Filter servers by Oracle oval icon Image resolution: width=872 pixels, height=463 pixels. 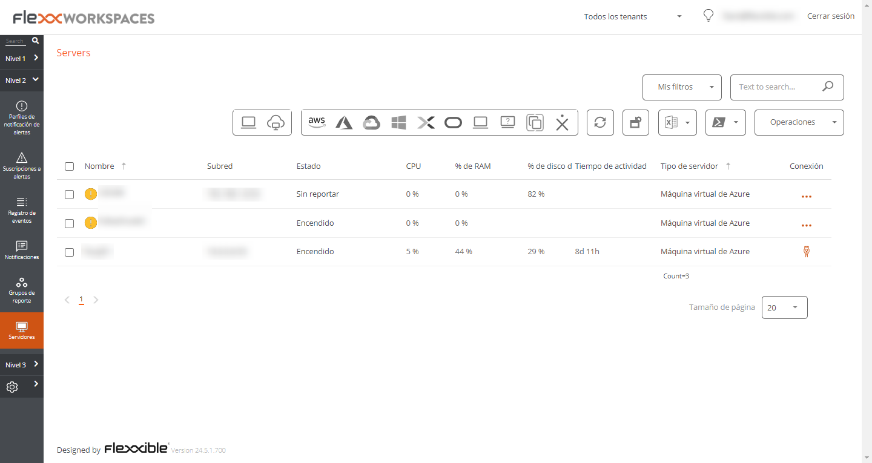(453, 122)
